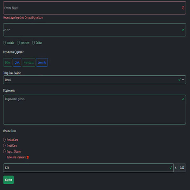
Task: Choose Kredi Kartı as payment type
Action: 4,146
